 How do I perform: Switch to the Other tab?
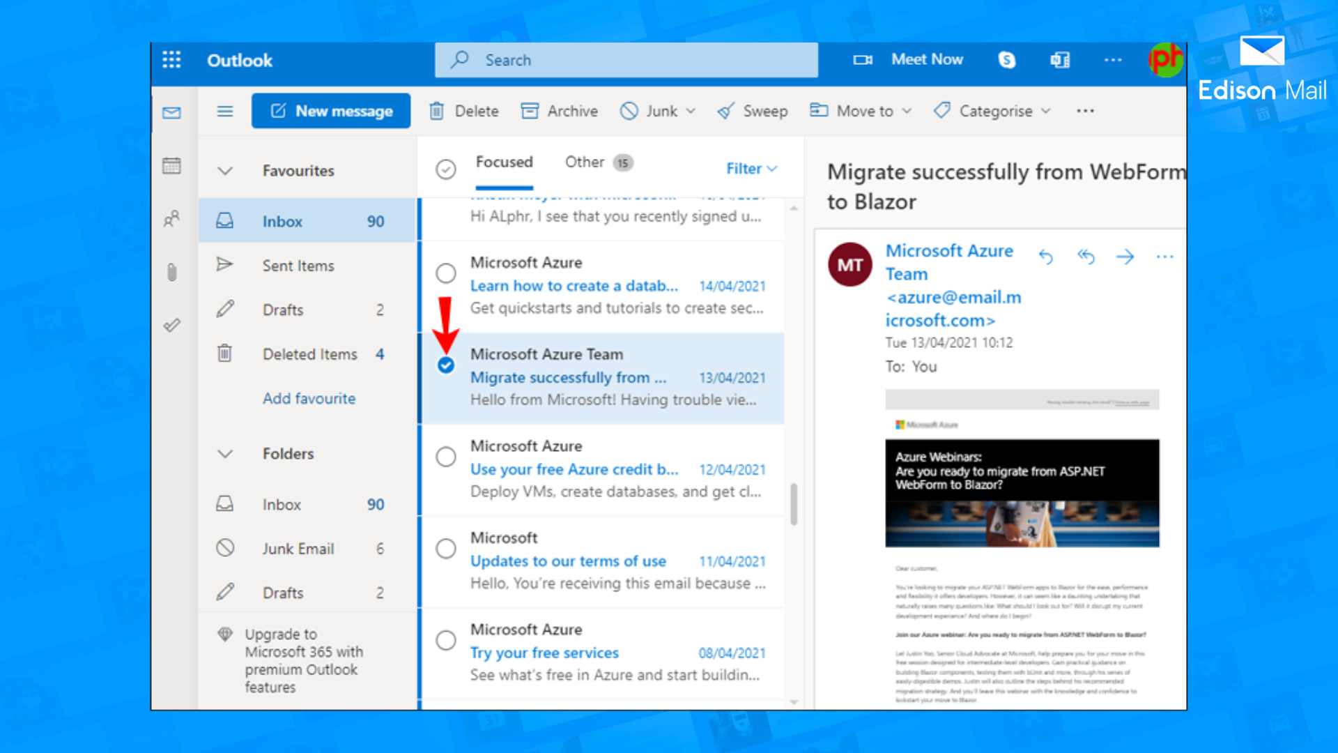coord(584,162)
